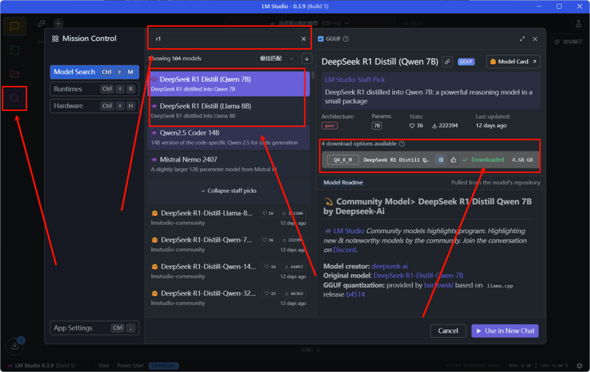Click the GGUF help question mark icon
Screen dimensions: 590x372
(346, 39)
